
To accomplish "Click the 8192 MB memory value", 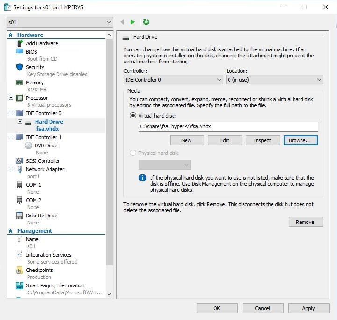I will (x=37, y=90).
